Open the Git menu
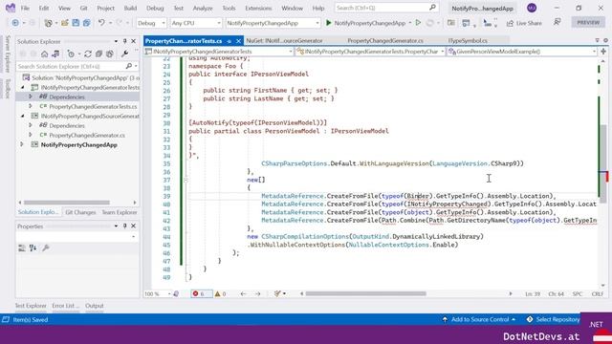The height and width of the screenshot is (344, 612). point(83,8)
